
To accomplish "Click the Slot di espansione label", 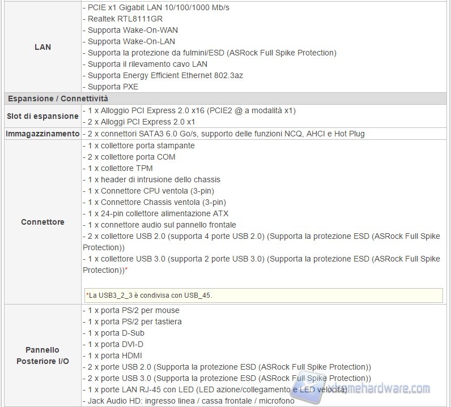I will click(42, 116).
